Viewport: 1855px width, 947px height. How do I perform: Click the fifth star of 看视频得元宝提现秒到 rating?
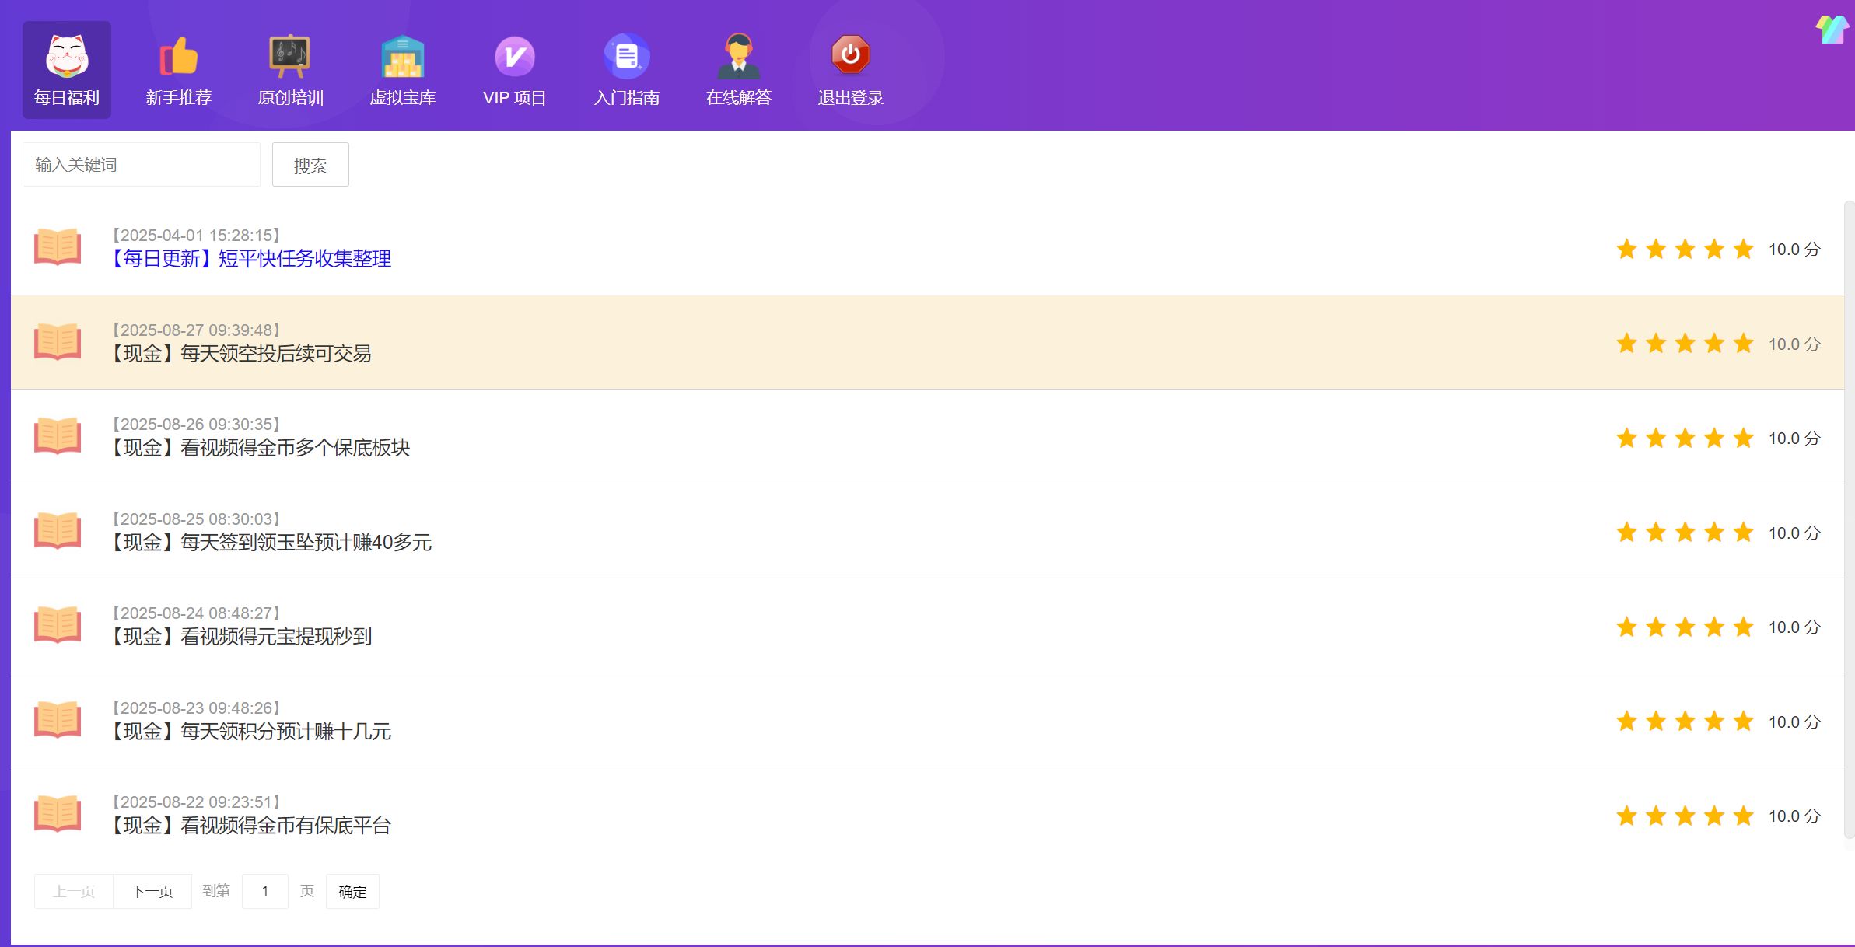(1743, 627)
